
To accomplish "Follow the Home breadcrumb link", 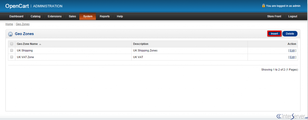I will click(x=9, y=24).
